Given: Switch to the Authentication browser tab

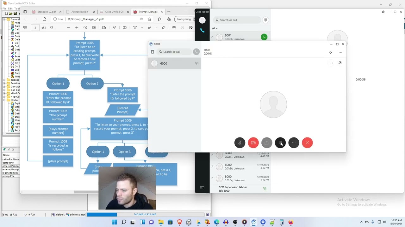Looking at the screenshot, I should click(x=80, y=12).
